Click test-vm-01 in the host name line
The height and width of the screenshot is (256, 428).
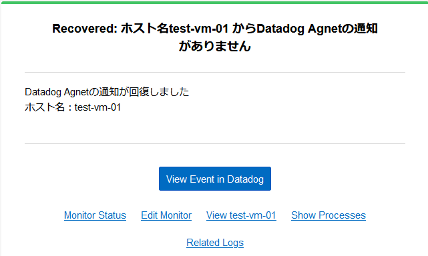pyautogui.click(x=97, y=107)
